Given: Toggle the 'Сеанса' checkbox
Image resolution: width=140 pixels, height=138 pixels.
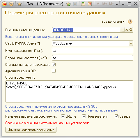Looking at the screenshot, I should [x=116, y=116].
